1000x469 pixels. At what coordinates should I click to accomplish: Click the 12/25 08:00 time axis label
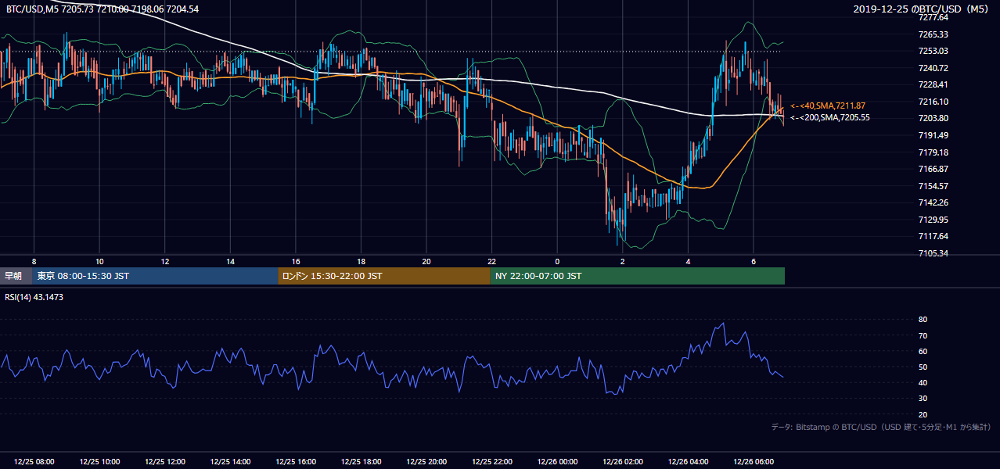pos(34,462)
